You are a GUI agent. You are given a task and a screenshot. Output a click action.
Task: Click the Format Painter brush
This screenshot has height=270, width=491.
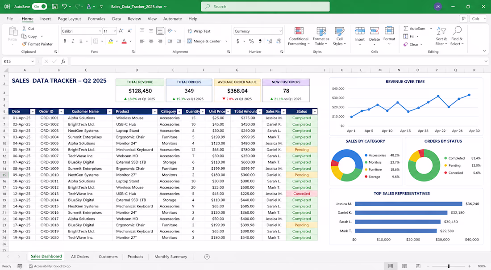24,44
